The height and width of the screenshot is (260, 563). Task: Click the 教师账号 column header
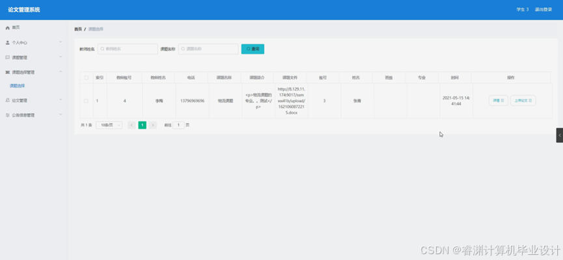(x=124, y=77)
